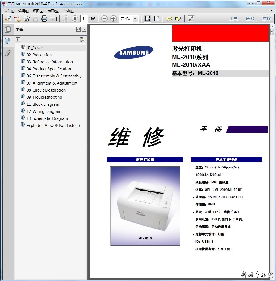Image resolution: width=276 pixels, height=281 pixels.
Task: Click the Print icon in toolbar
Action: (44, 19)
